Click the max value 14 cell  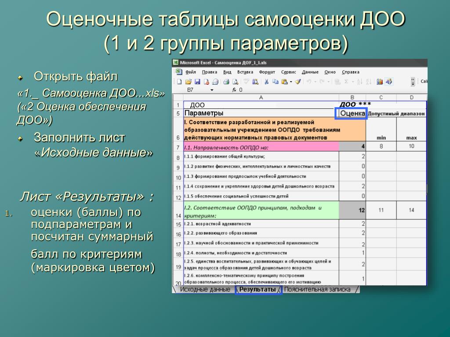click(411, 210)
